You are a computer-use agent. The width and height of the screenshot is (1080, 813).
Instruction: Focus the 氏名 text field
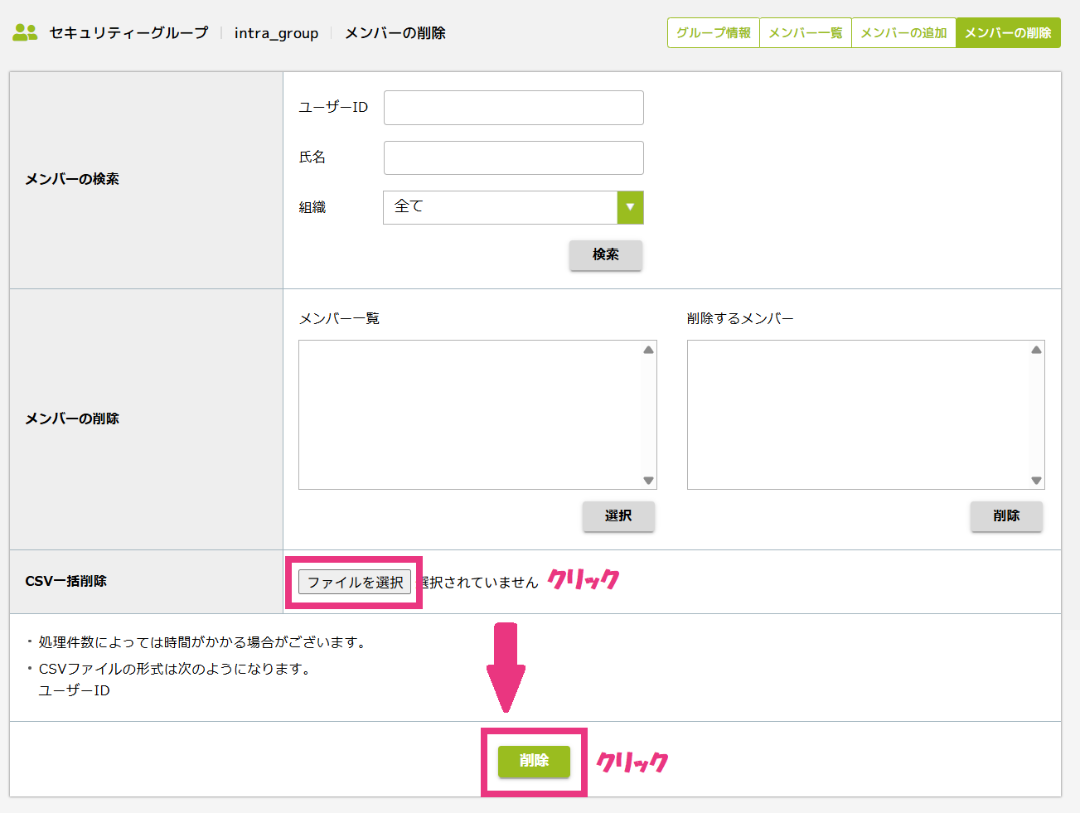pos(514,157)
